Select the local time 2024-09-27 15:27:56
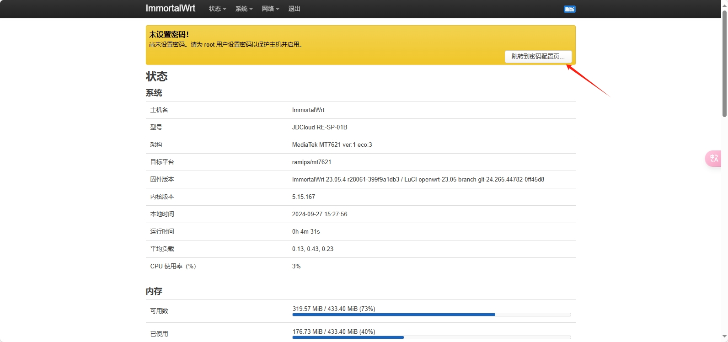Image resolution: width=728 pixels, height=342 pixels. (320, 214)
